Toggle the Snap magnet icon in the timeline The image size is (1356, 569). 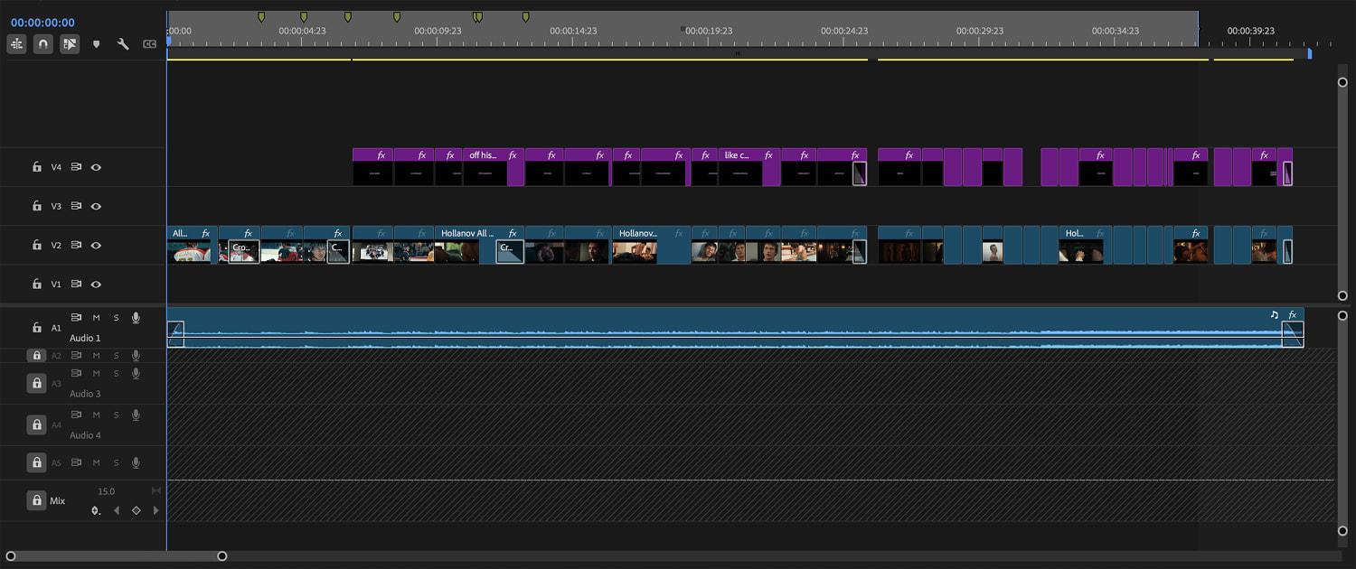coord(42,43)
